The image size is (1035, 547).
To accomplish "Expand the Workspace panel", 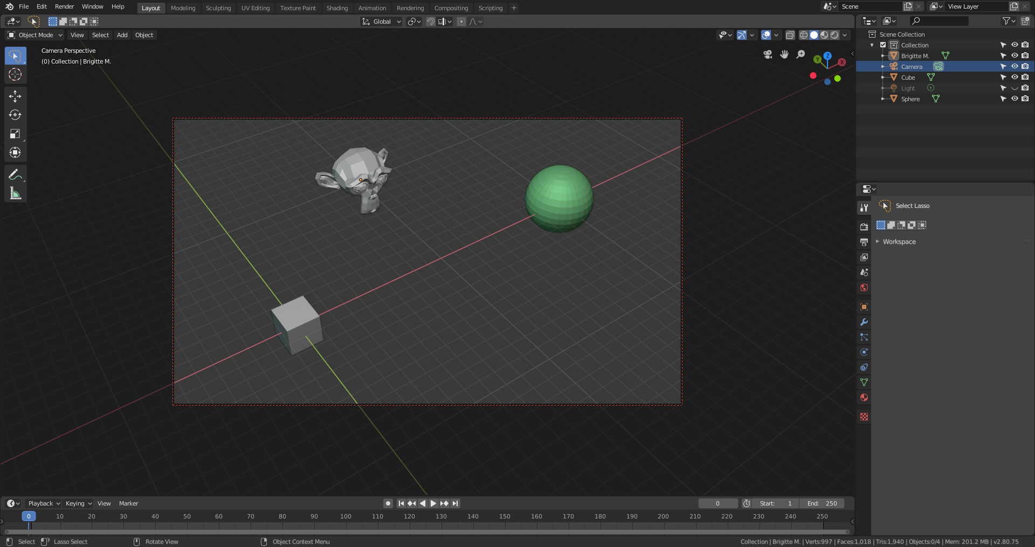I will point(899,242).
